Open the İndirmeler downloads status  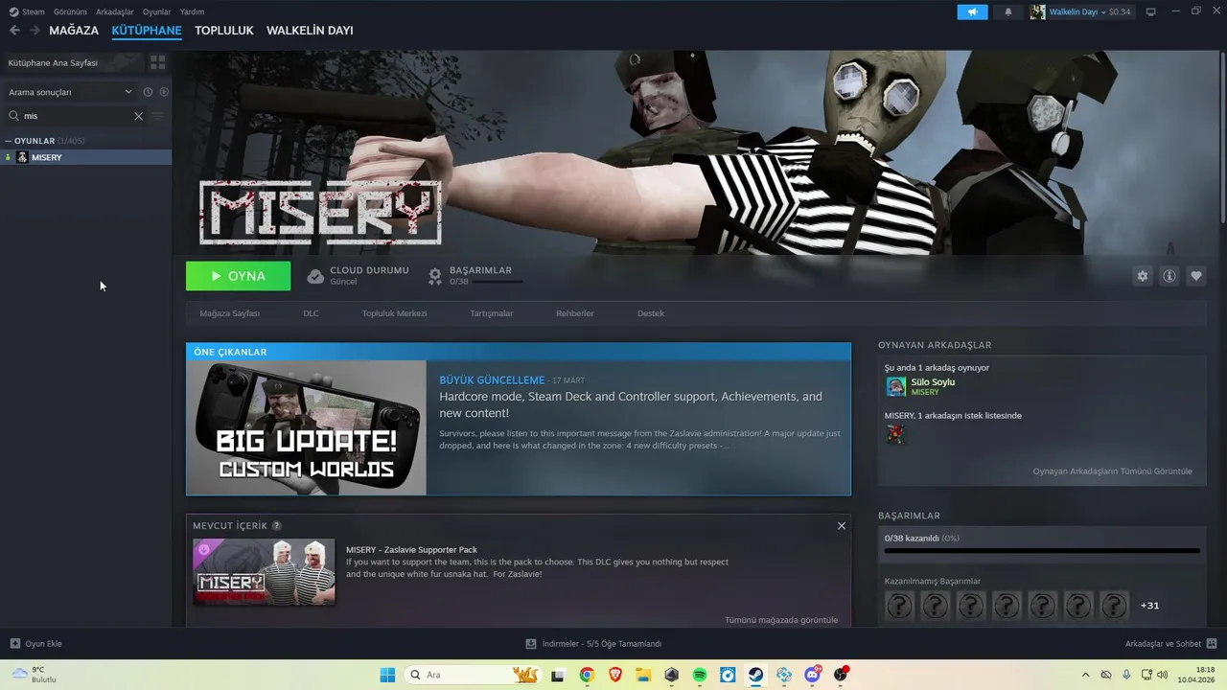coord(593,644)
